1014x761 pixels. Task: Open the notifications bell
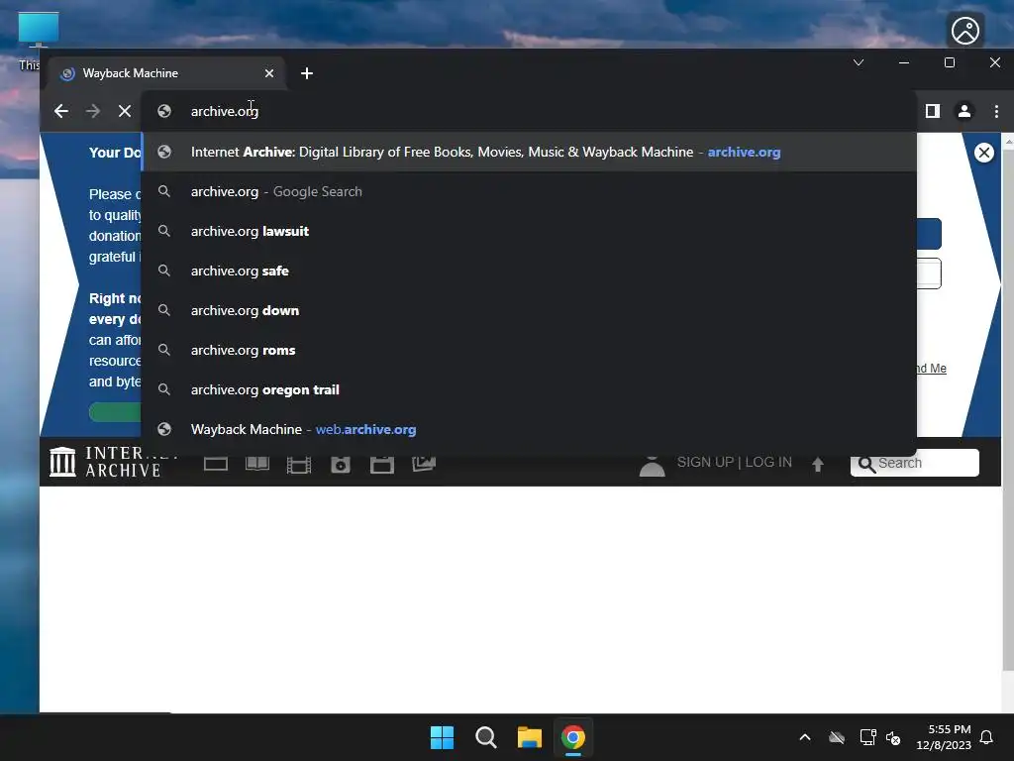point(986,737)
